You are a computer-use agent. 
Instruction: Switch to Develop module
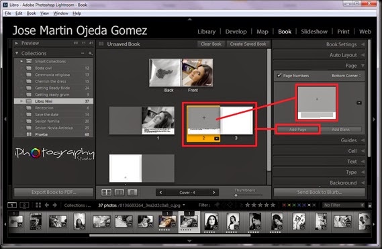click(236, 32)
